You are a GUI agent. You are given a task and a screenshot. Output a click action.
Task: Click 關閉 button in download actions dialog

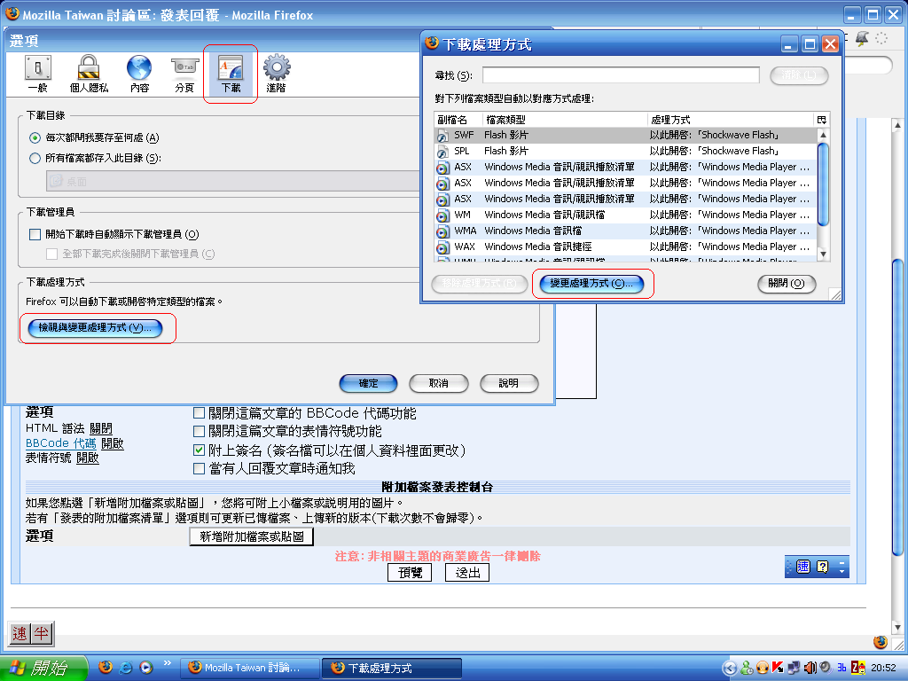coord(787,283)
